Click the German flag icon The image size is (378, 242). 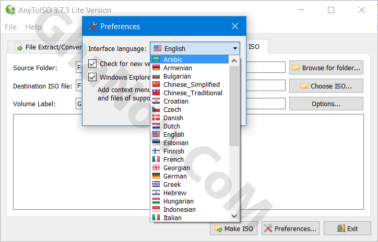(x=156, y=176)
